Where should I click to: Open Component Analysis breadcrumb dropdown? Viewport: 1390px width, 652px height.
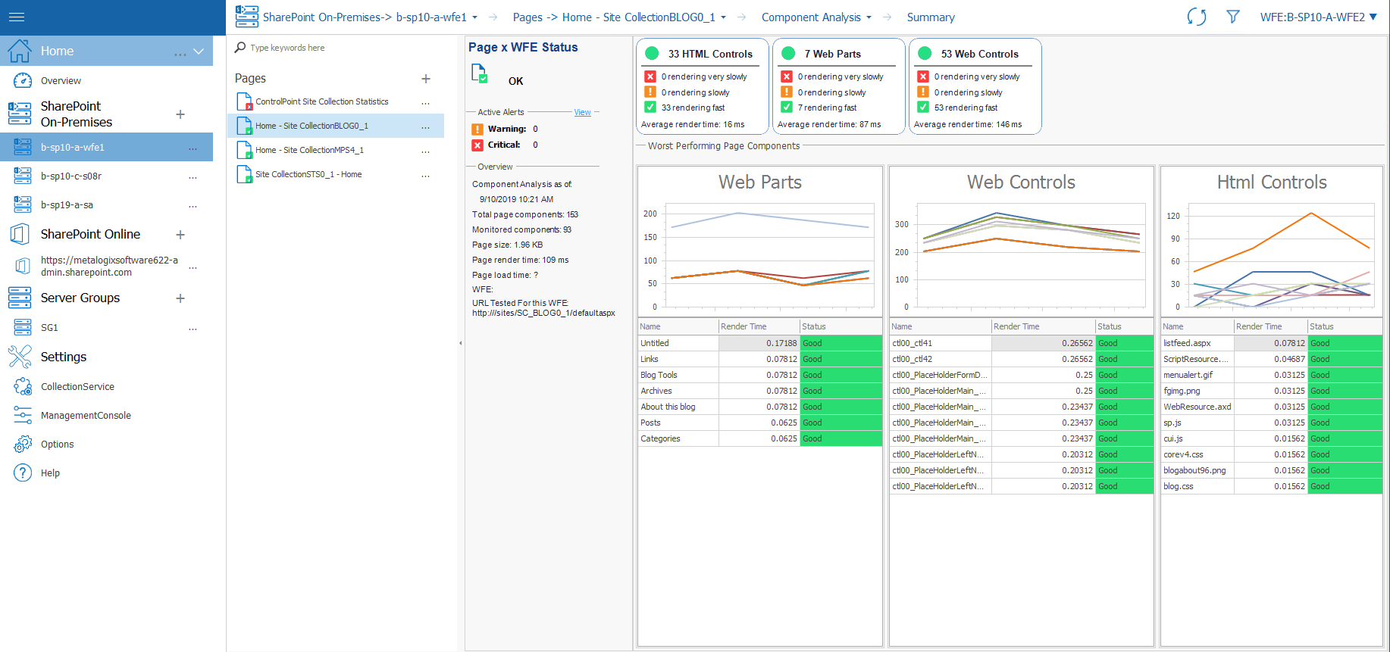[x=869, y=17]
